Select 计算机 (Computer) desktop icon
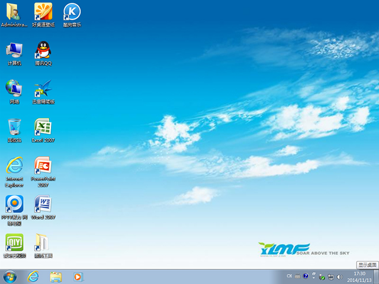Image resolution: width=379 pixels, height=284 pixels. coord(14,50)
